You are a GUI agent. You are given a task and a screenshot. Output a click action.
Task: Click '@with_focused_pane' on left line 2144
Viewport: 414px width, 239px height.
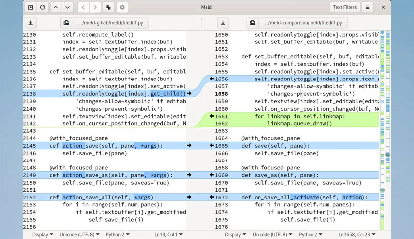pyautogui.click(x=79, y=138)
